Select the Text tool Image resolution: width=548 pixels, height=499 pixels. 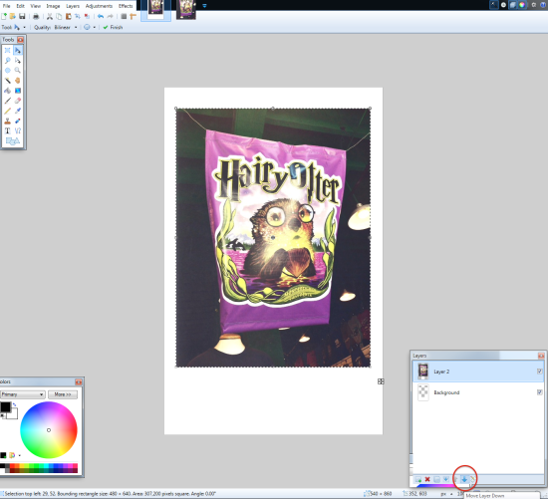7,130
